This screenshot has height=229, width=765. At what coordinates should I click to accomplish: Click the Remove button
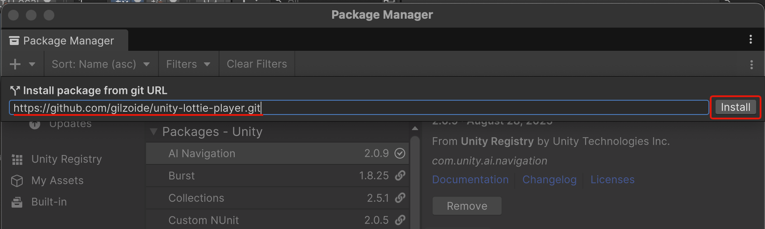click(467, 206)
